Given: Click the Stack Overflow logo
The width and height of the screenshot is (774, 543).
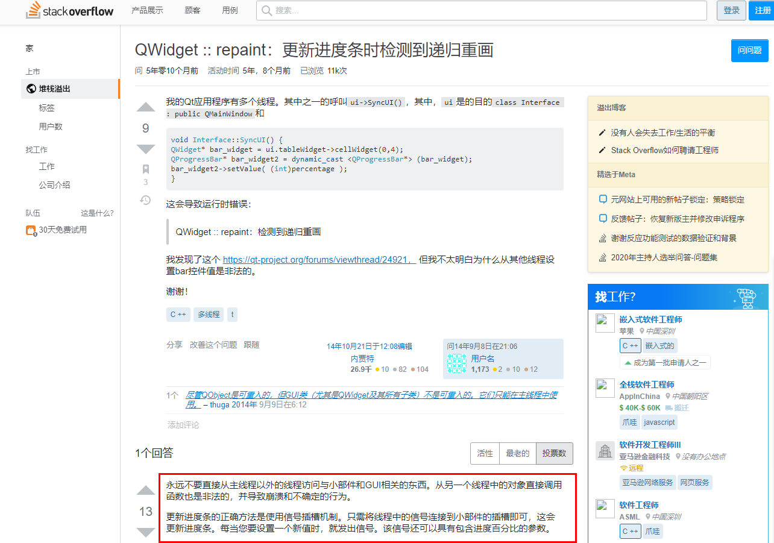Looking at the screenshot, I should click(x=69, y=11).
